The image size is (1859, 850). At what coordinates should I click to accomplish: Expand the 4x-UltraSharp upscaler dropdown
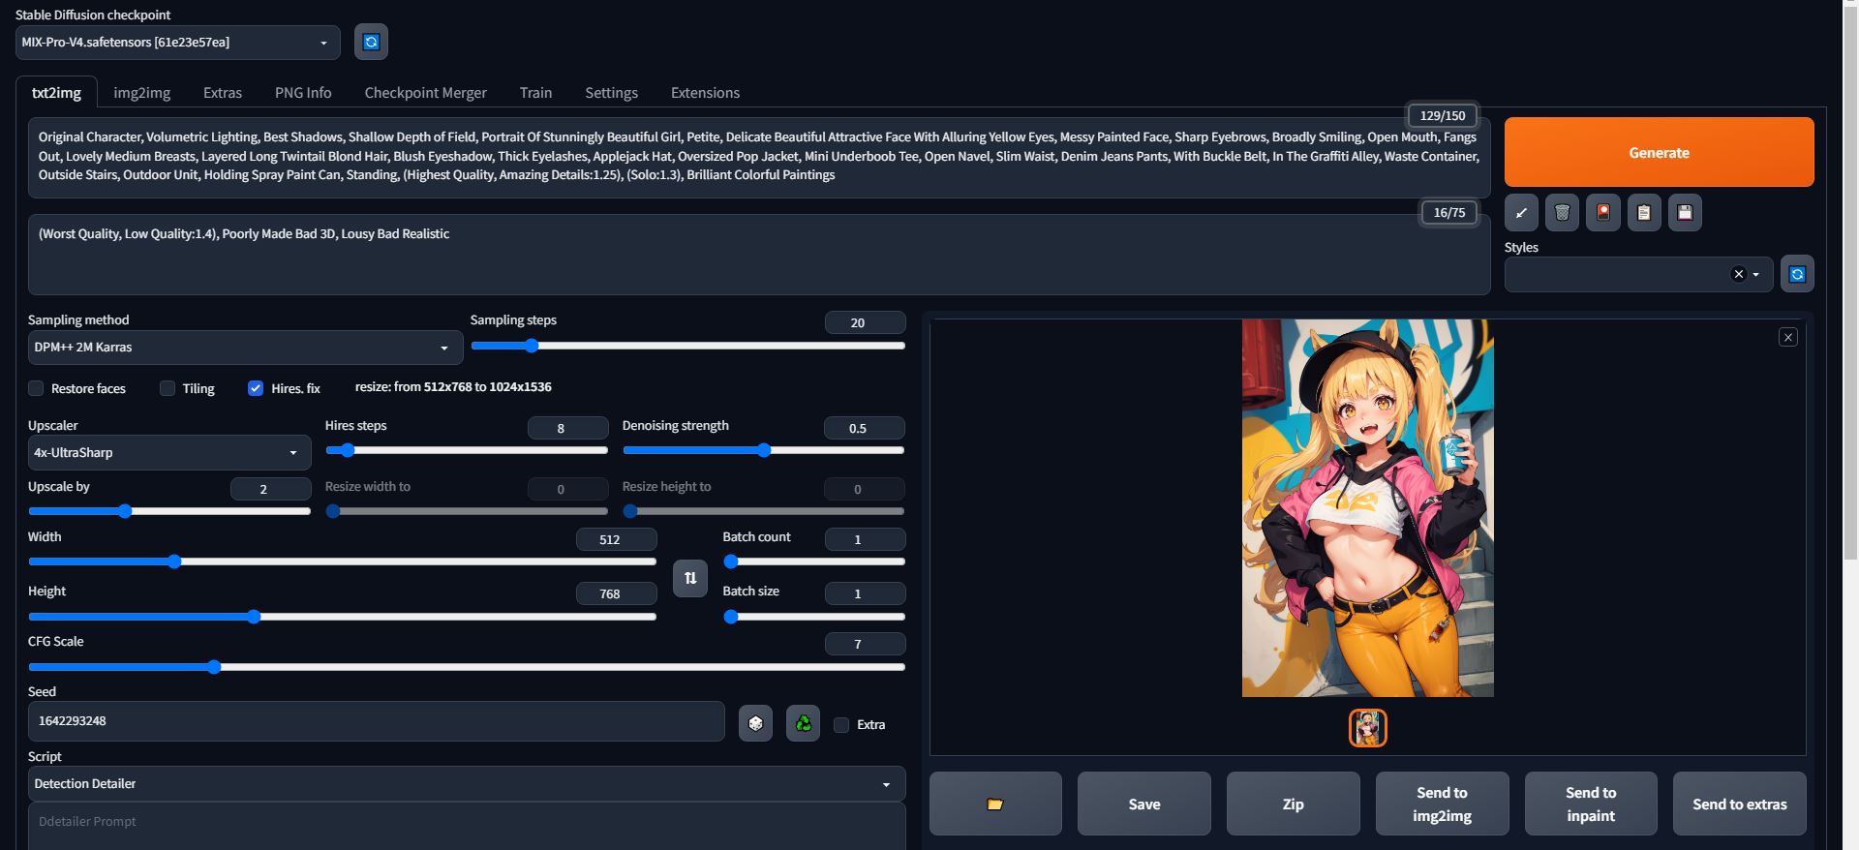[x=168, y=453]
